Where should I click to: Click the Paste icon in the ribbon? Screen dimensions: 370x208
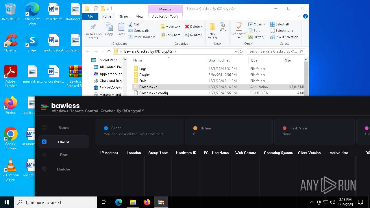[121, 29]
